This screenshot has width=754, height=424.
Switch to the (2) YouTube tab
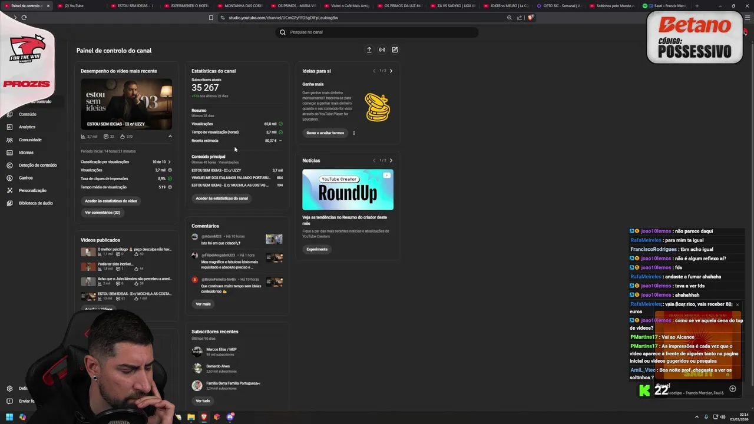point(80,6)
